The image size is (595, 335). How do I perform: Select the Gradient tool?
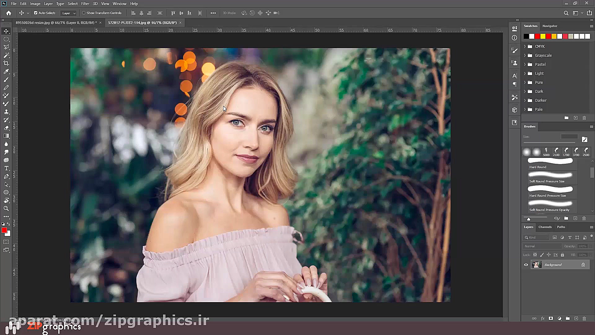(6, 136)
